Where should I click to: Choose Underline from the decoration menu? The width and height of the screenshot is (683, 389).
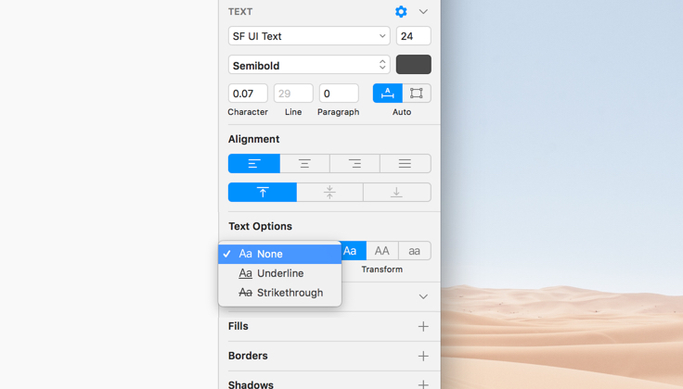pos(279,273)
